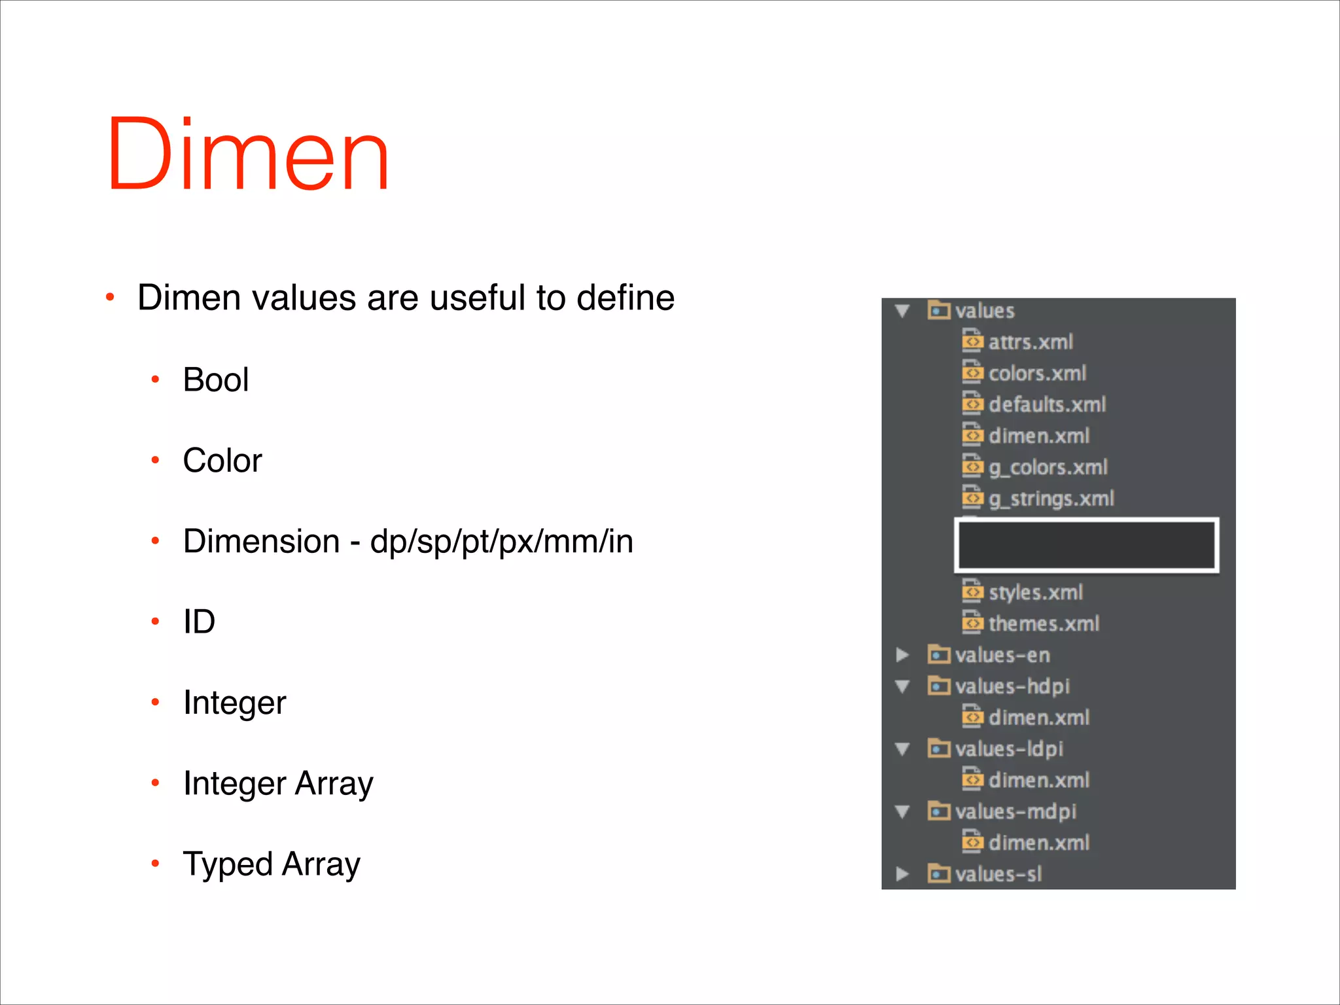
Task: Click the g_colors.xml file icon
Action: 972,466
